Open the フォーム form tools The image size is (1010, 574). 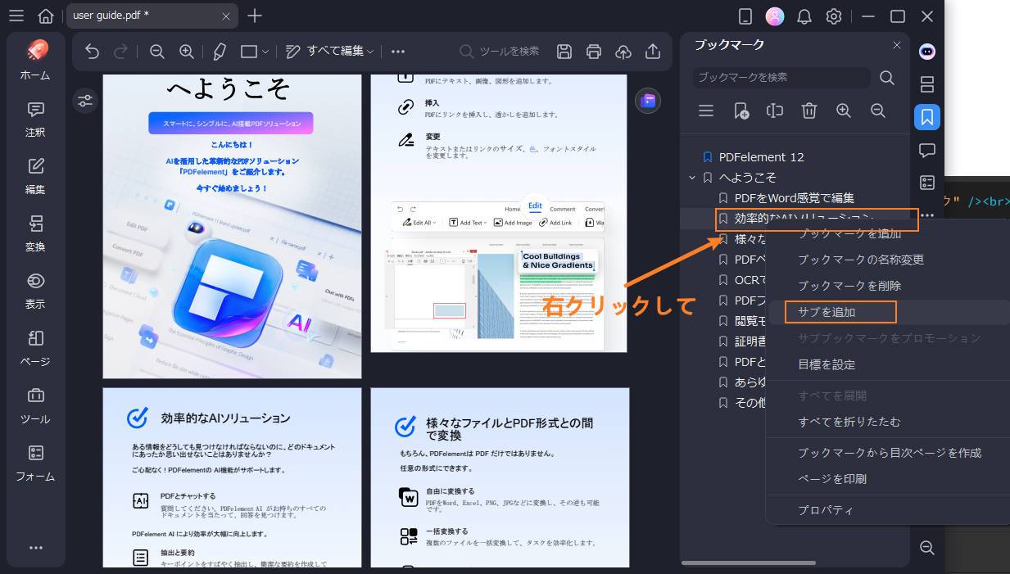34,464
